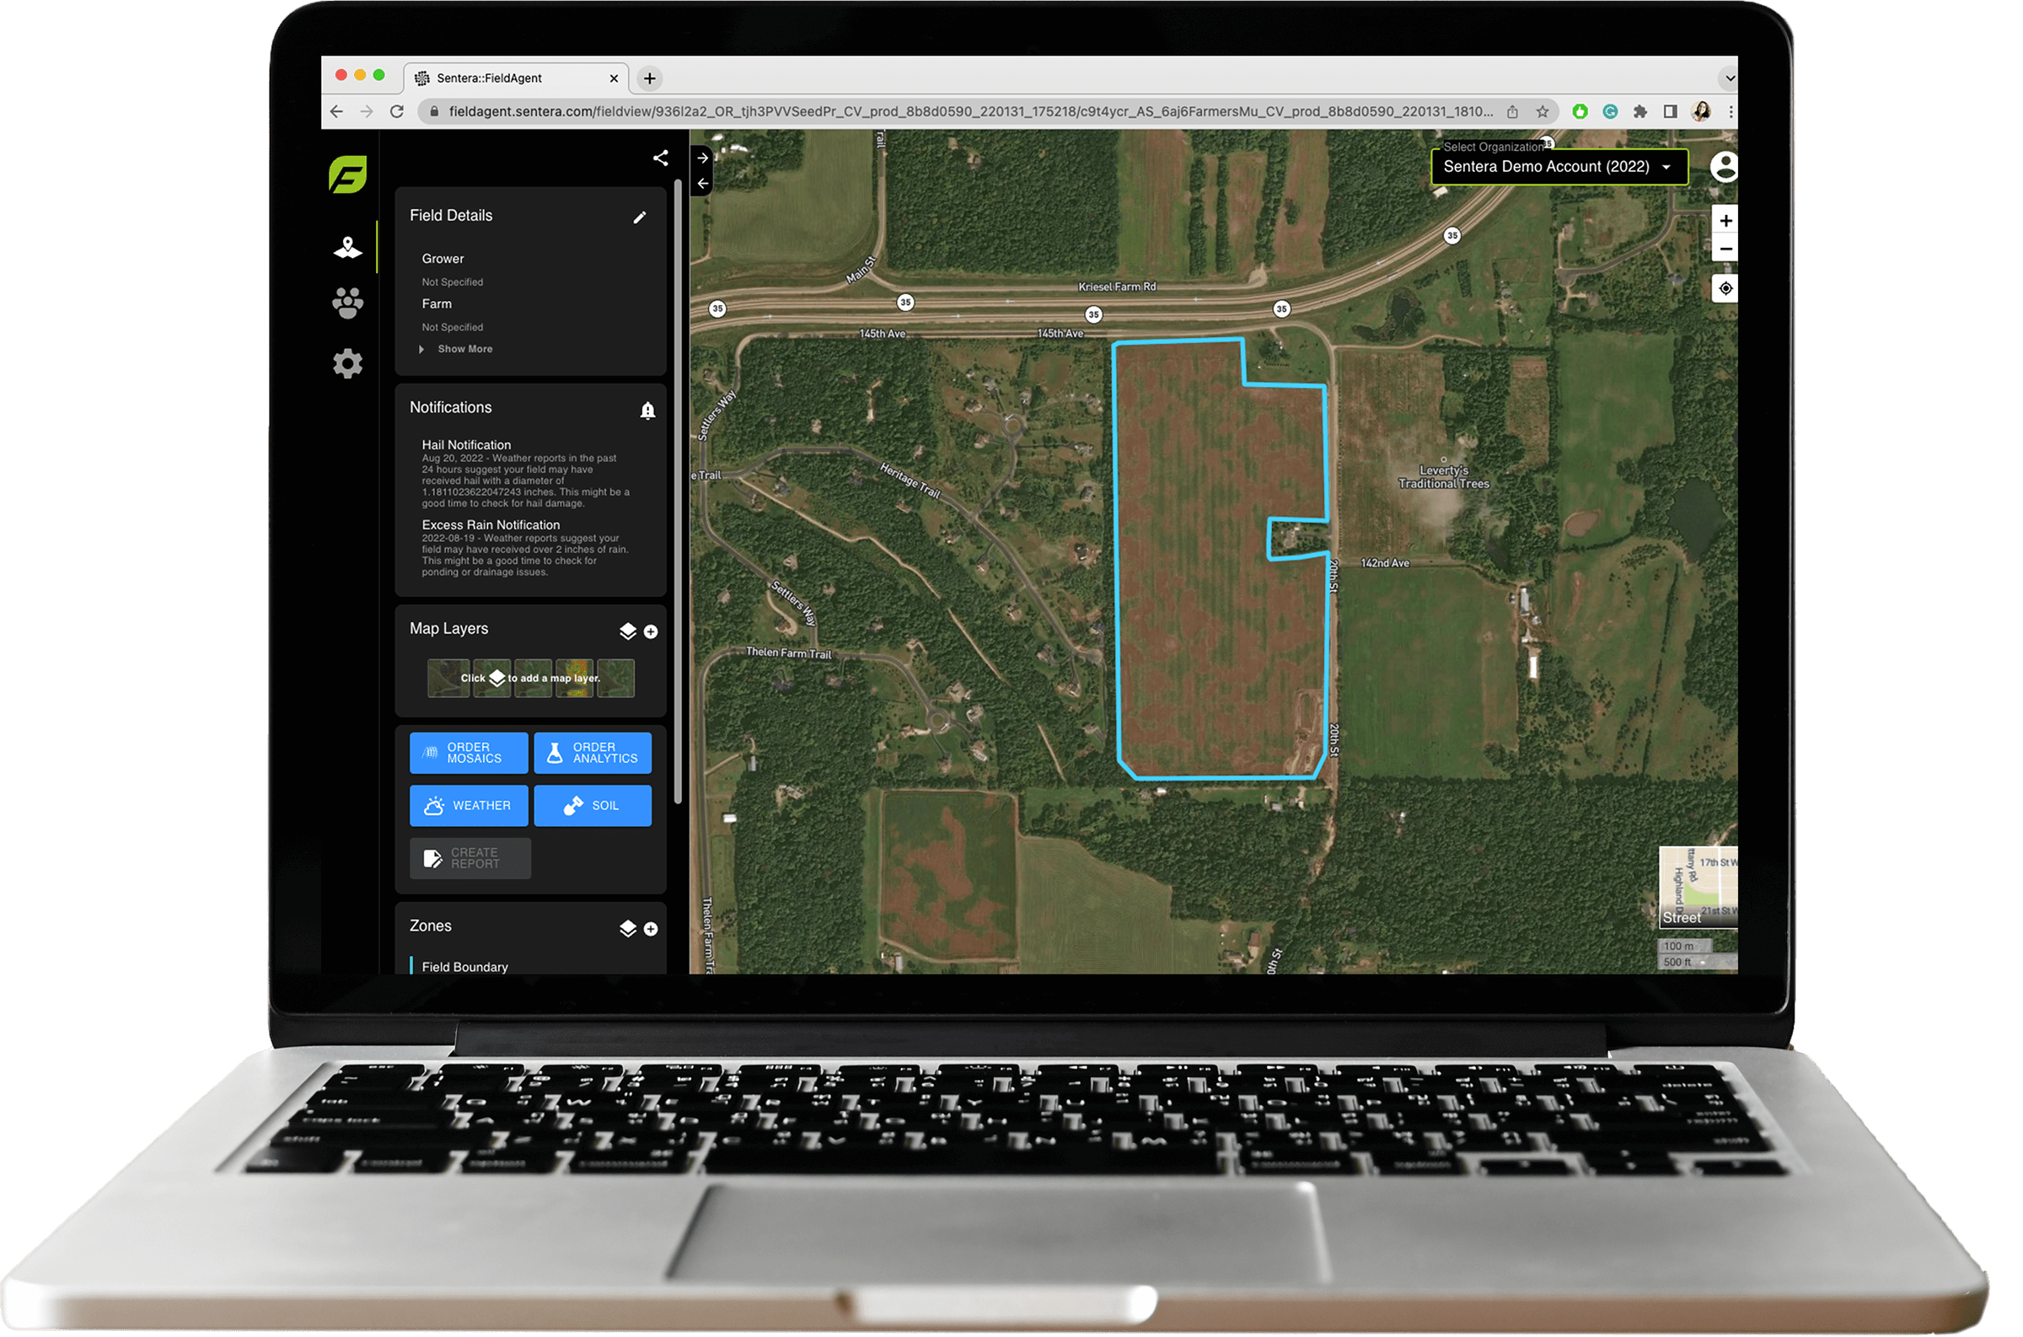Click the address bar URL
This screenshot has width=2023, height=1337.
(x=972, y=112)
